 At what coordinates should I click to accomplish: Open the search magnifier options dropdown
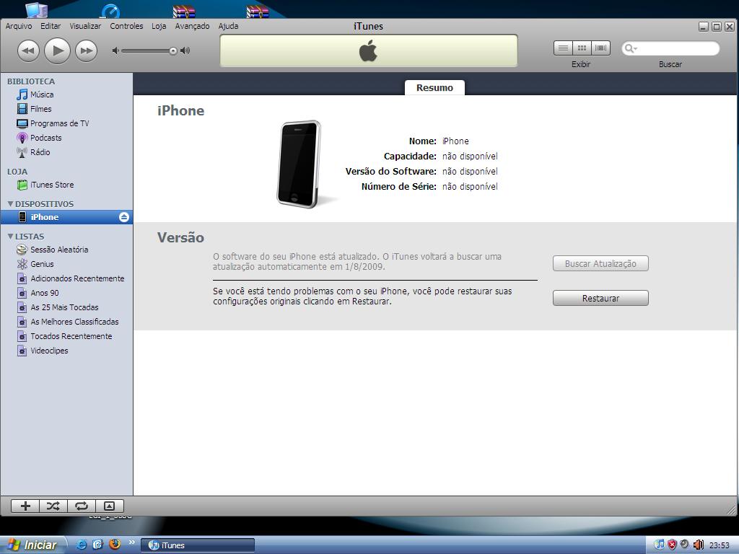pyautogui.click(x=631, y=48)
